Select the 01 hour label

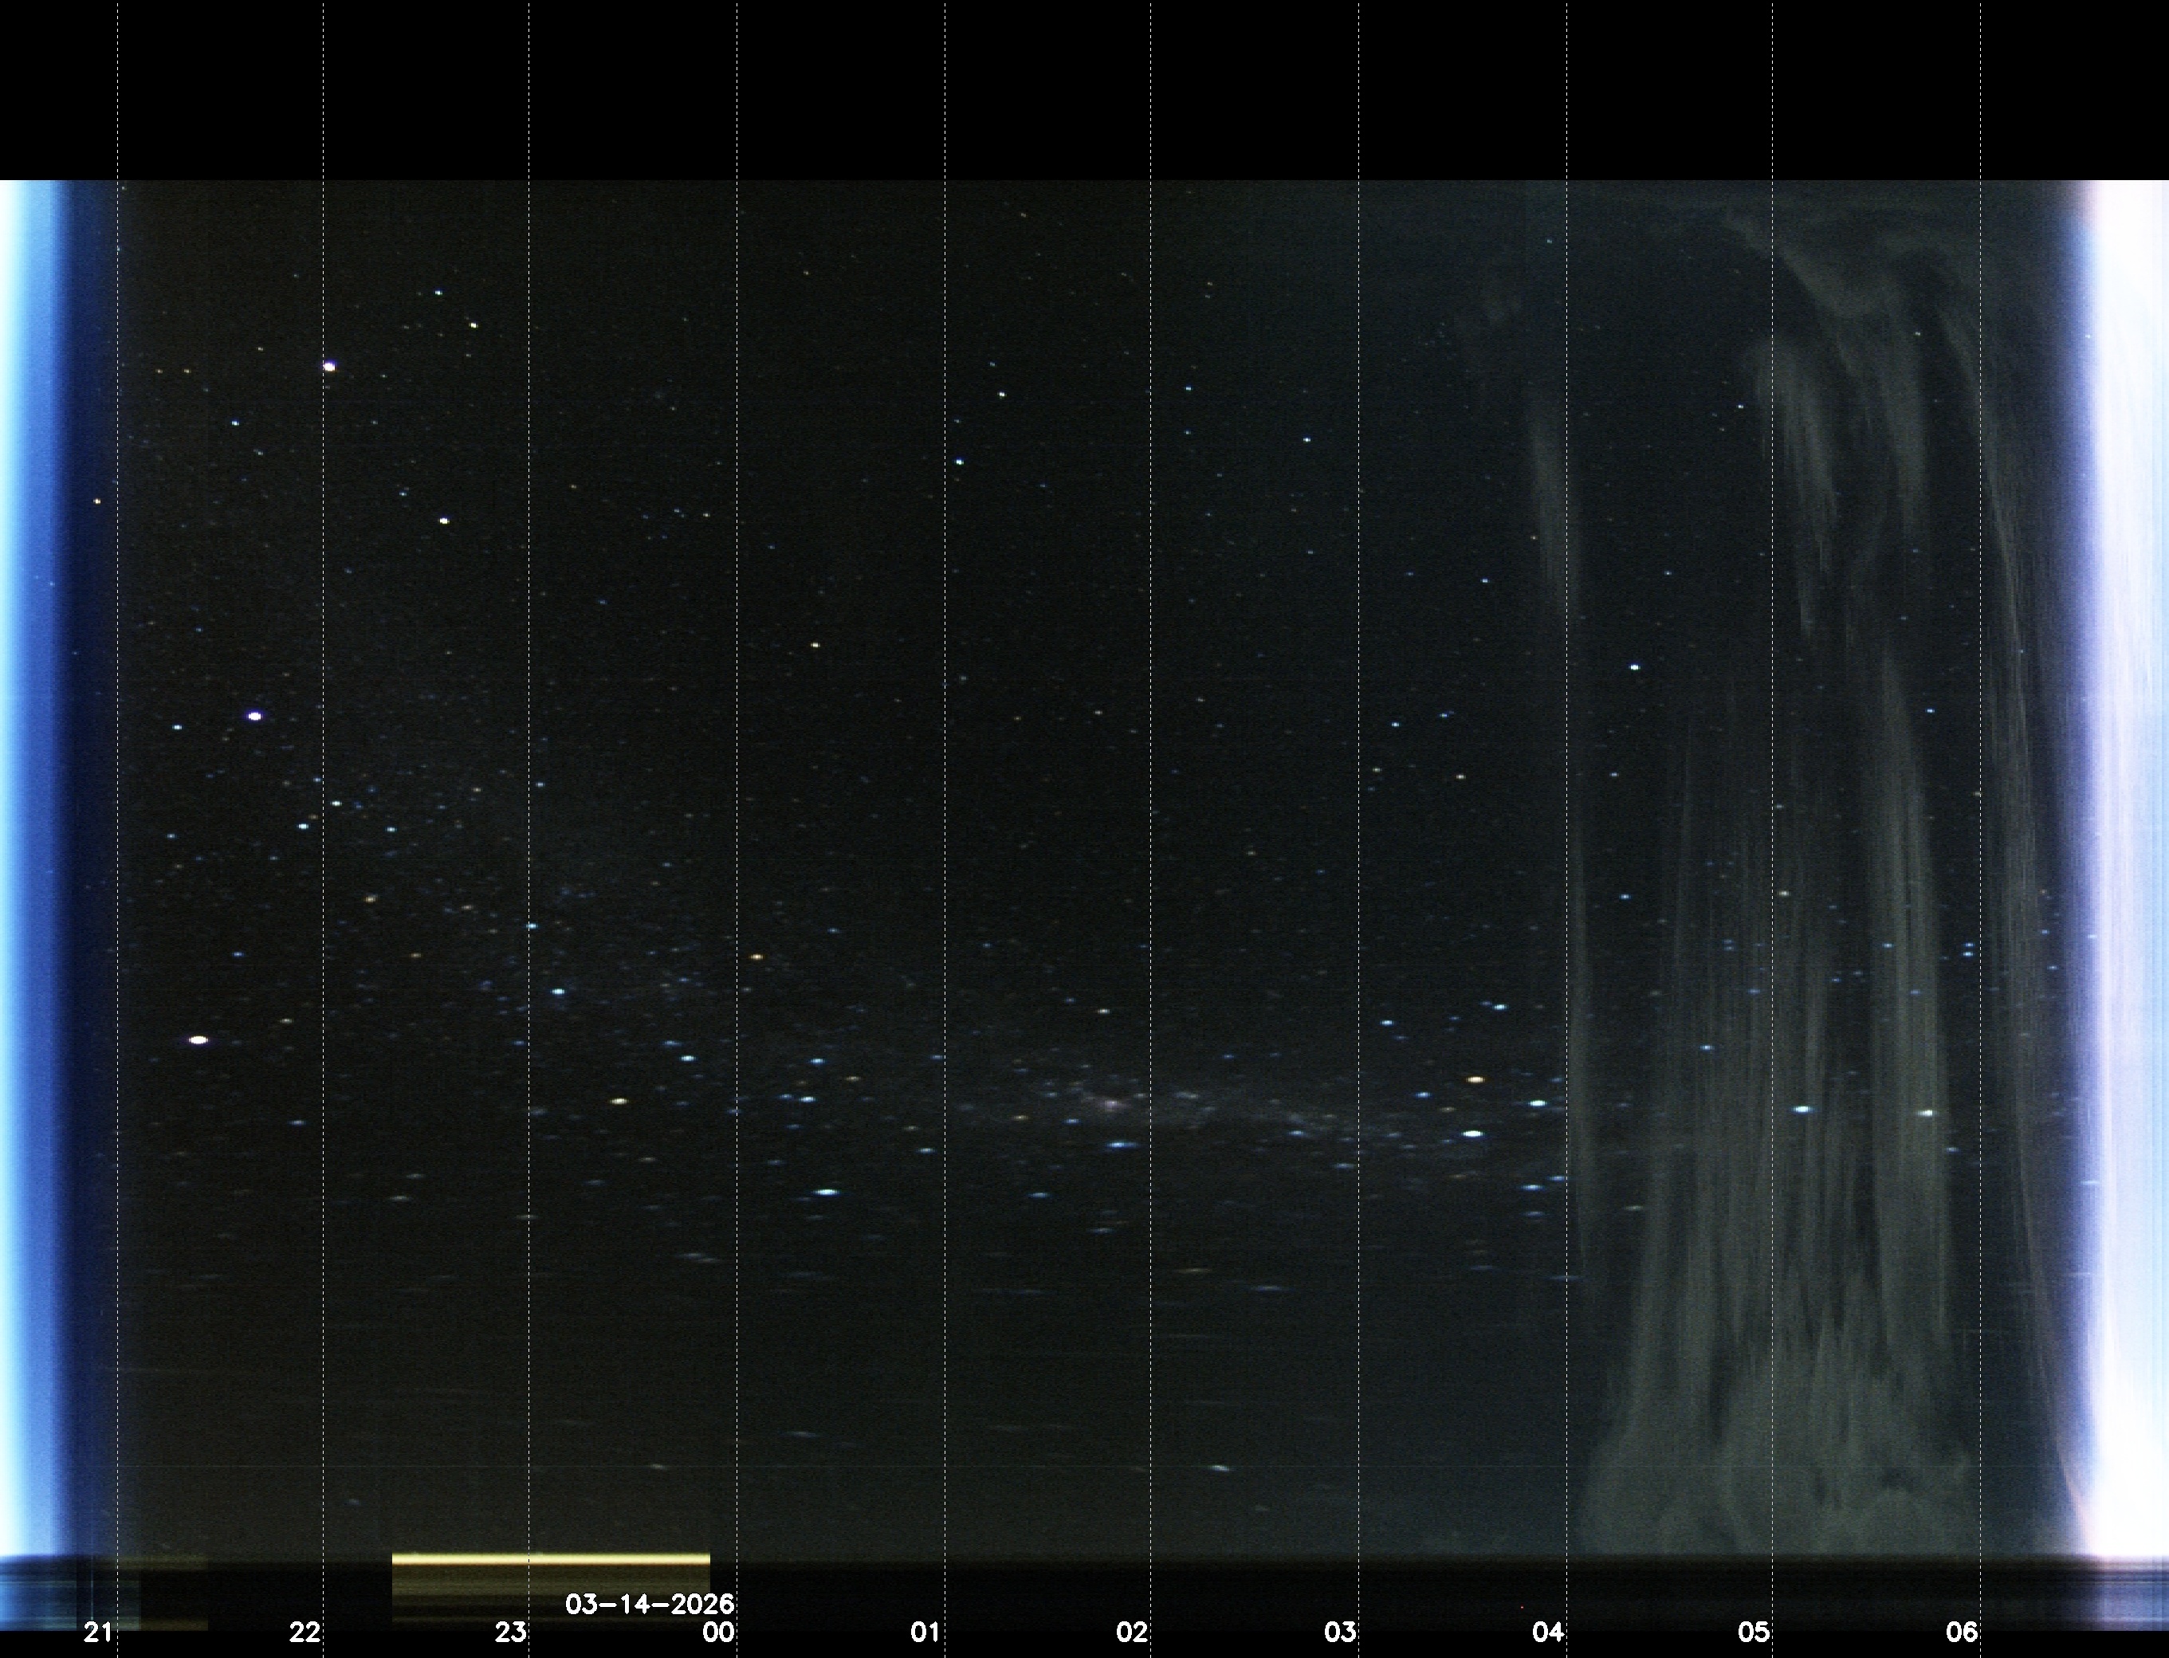[925, 1632]
